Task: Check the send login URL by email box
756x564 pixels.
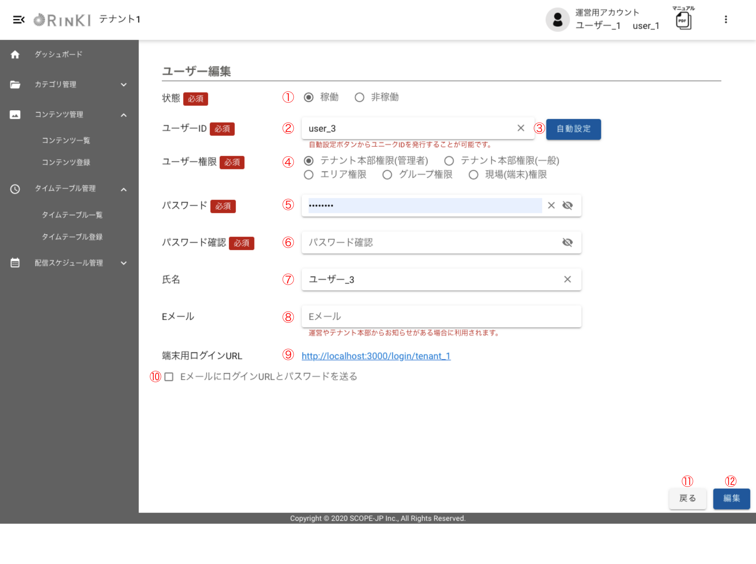Action: click(x=169, y=377)
